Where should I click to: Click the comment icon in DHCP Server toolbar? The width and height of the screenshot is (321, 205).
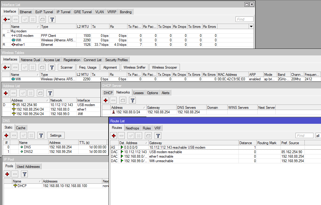[x=123, y=100]
